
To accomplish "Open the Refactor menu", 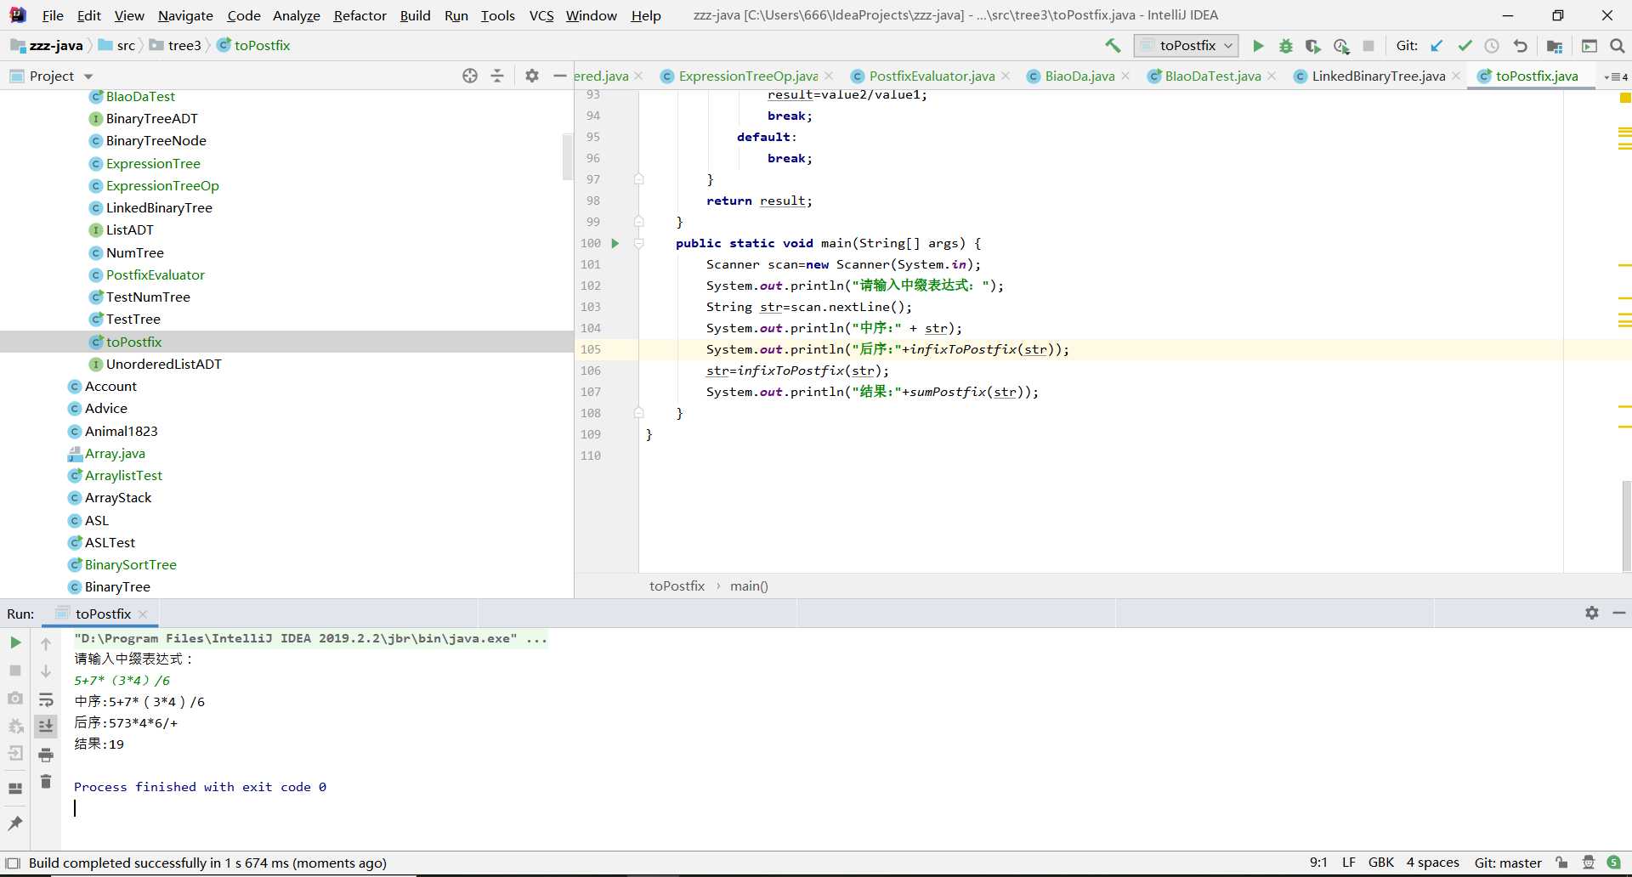I will pos(360,15).
